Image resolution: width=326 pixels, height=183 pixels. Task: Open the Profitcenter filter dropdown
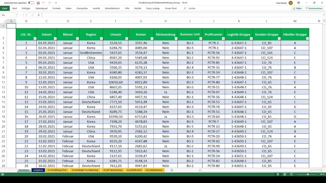tap(223, 39)
